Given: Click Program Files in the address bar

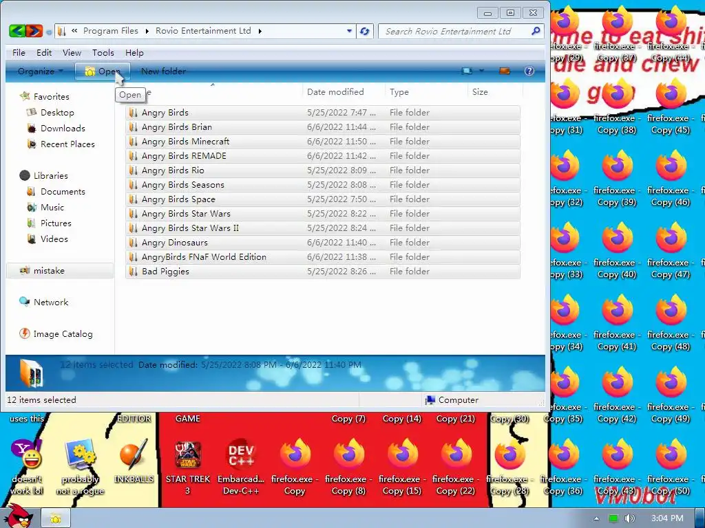Looking at the screenshot, I should pyautogui.click(x=111, y=31).
